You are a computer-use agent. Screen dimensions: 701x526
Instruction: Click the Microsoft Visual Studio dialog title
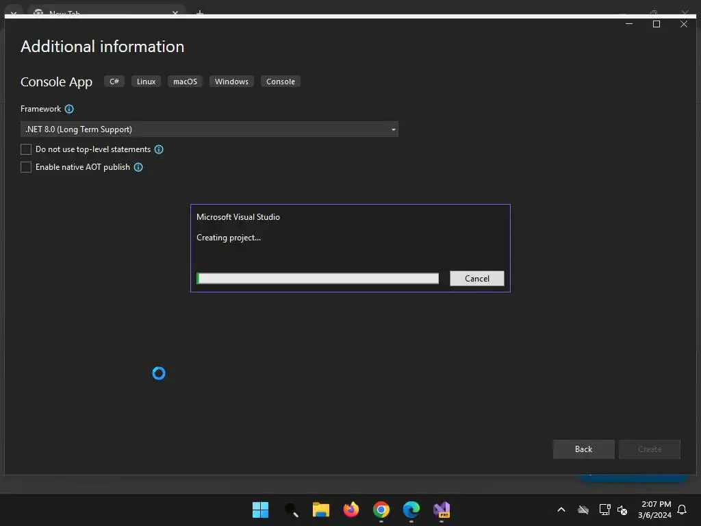click(238, 217)
